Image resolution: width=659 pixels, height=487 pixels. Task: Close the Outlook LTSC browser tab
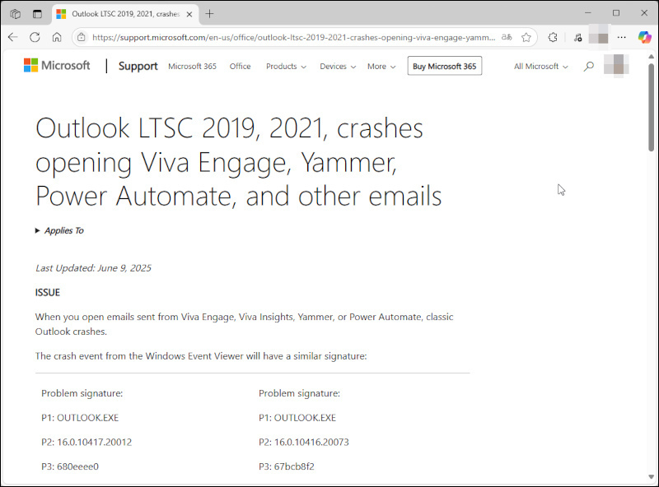pos(189,14)
